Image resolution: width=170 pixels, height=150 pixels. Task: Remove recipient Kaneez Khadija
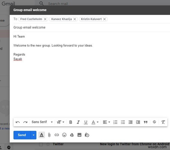[x=75, y=19]
